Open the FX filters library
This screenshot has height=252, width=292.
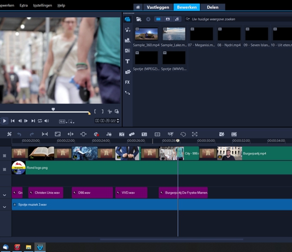click(127, 82)
